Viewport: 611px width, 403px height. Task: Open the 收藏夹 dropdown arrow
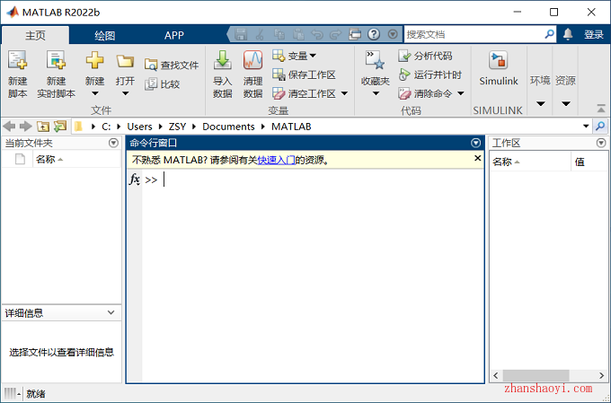click(376, 93)
